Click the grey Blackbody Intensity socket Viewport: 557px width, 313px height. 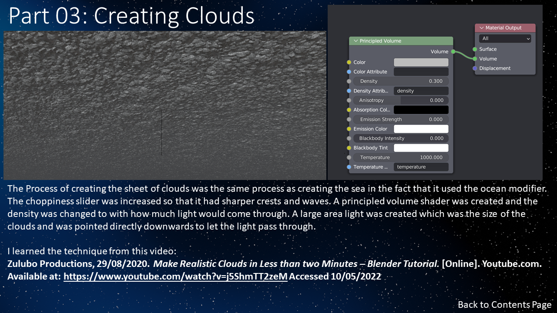(349, 138)
